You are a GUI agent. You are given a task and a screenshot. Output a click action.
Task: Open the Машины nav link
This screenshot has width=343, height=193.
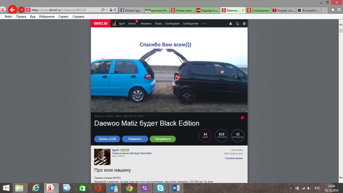click(x=146, y=24)
